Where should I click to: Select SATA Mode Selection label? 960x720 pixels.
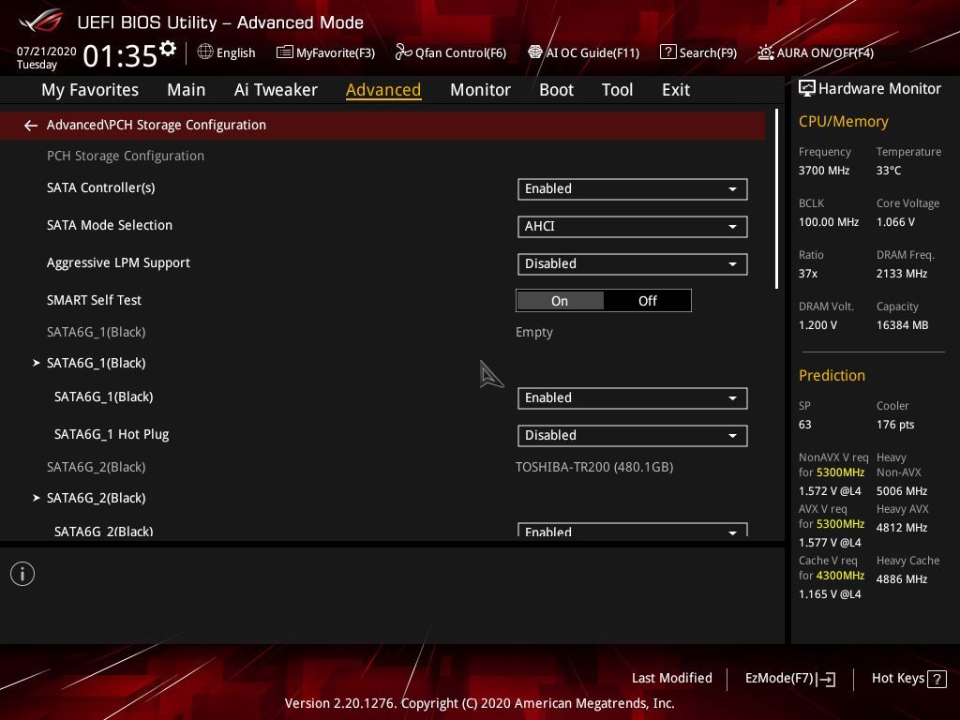coord(110,225)
